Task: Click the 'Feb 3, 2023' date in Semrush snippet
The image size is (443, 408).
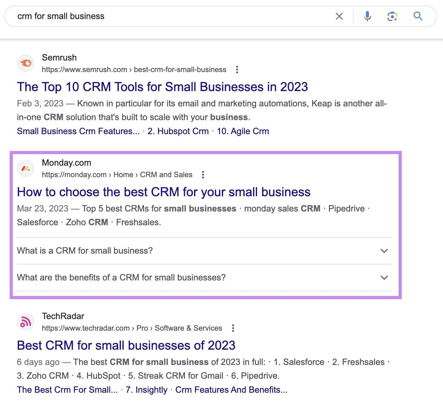Action: 40,104
